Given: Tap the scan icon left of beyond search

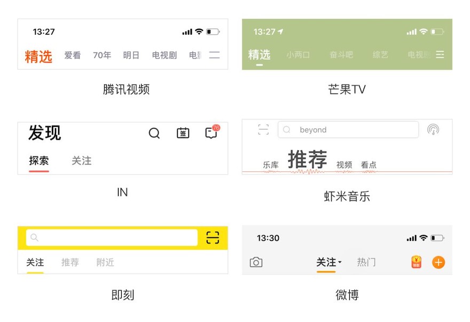Looking at the screenshot, I should pos(263,130).
